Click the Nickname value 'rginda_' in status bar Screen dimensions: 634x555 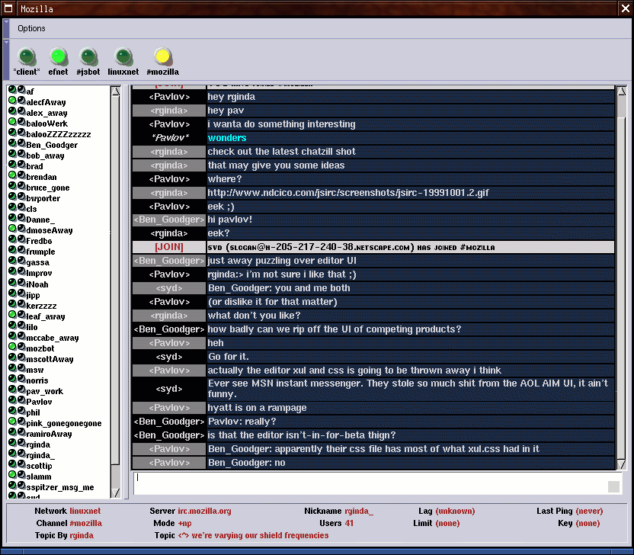click(359, 511)
